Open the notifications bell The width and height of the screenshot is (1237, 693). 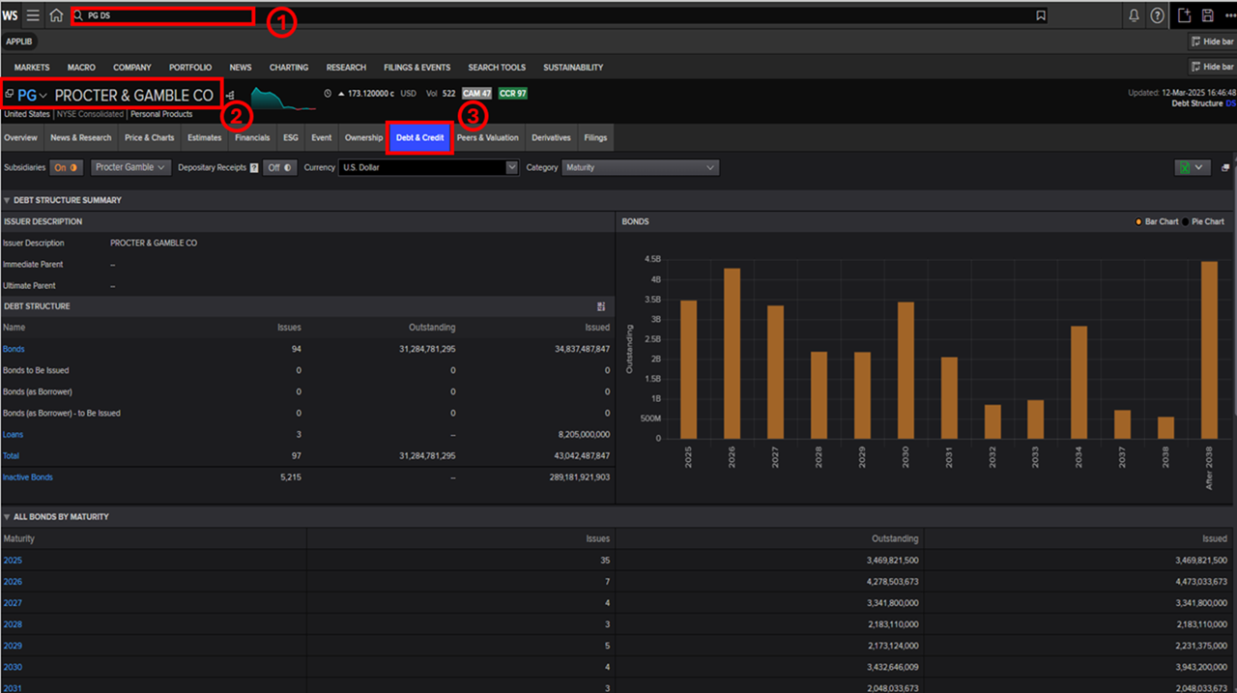point(1135,15)
